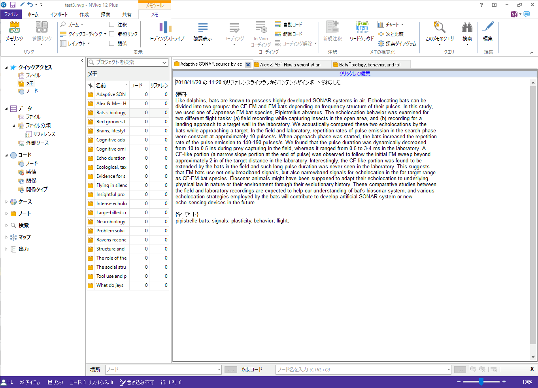Enable the 注釈 annotations checkbox
Screen dimensions: 538x388
click(x=112, y=24)
